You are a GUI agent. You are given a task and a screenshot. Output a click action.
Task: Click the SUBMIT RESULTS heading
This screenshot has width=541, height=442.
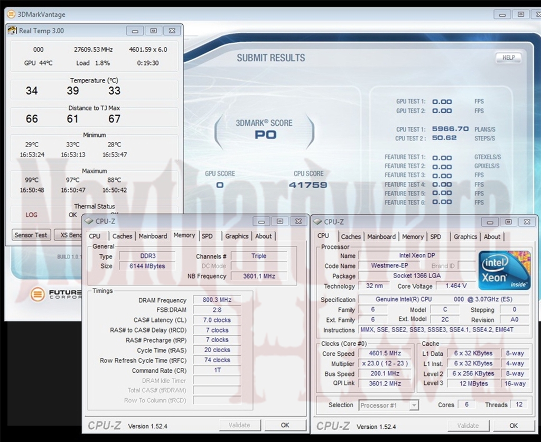point(271,58)
